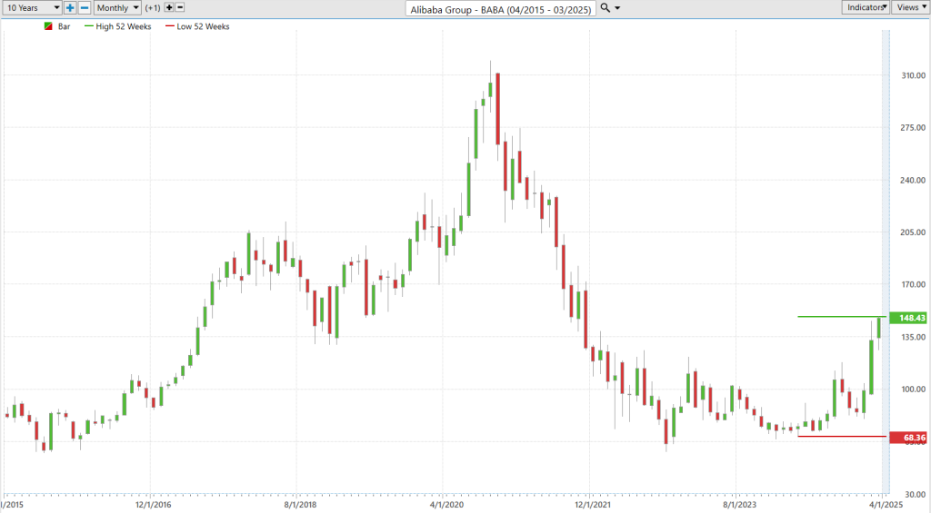Click the magnifying glass search icon
Screen dimensions: 931x513
click(x=605, y=7)
